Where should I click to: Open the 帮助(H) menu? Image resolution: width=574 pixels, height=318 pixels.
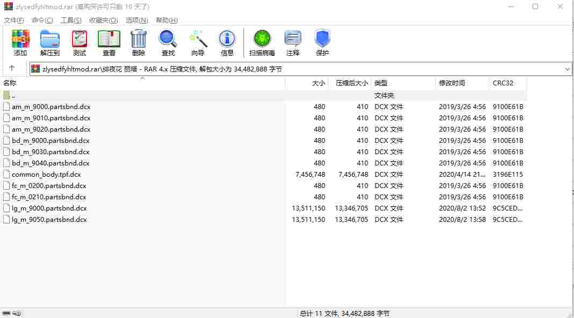(x=167, y=20)
